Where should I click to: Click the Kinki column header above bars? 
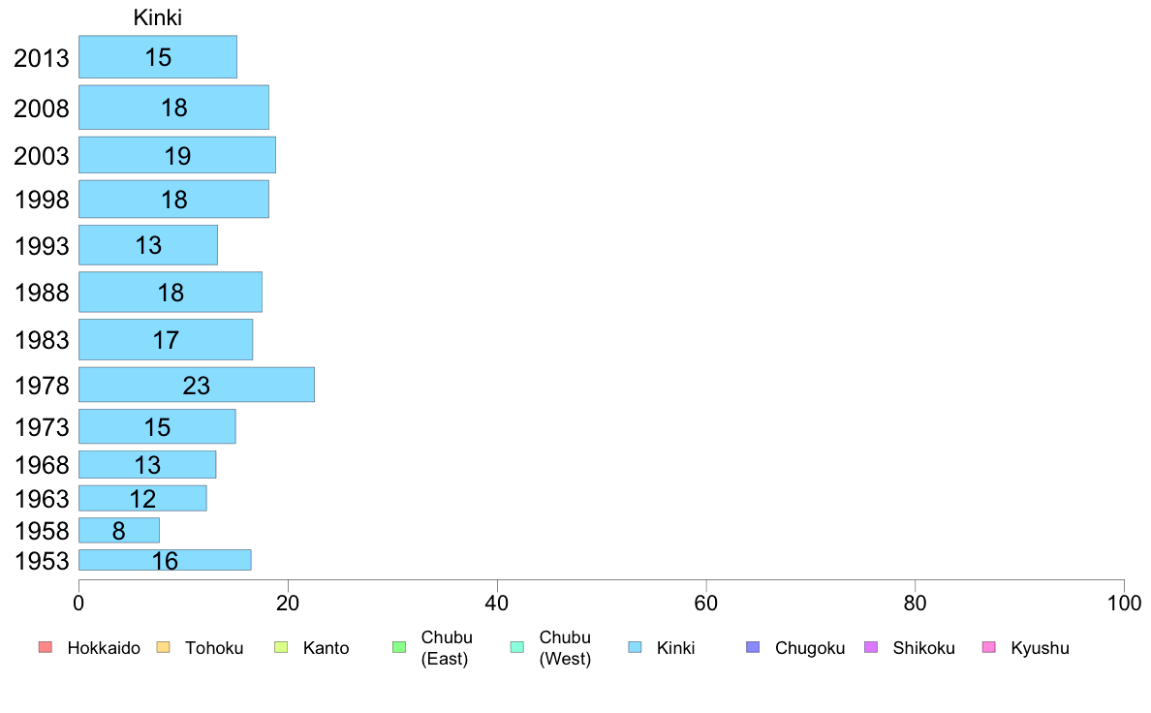(158, 17)
